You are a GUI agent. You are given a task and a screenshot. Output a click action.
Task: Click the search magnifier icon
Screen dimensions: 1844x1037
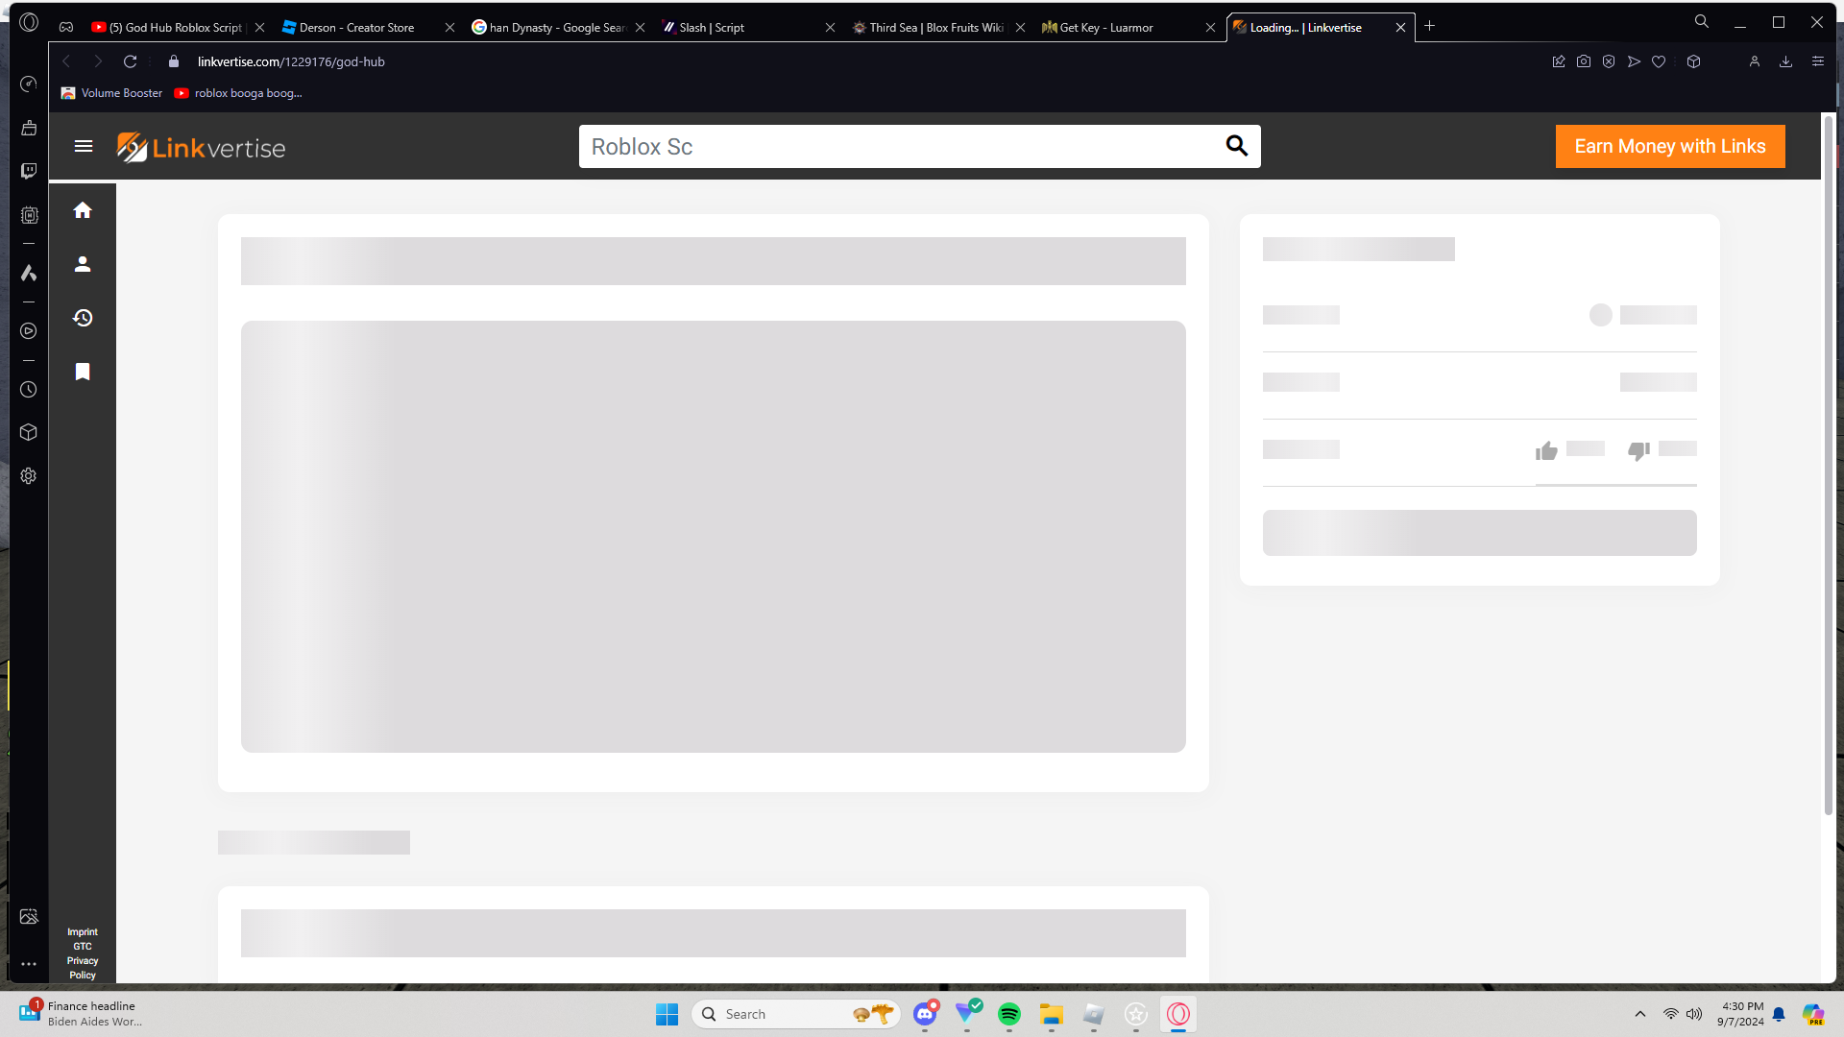(x=1236, y=146)
